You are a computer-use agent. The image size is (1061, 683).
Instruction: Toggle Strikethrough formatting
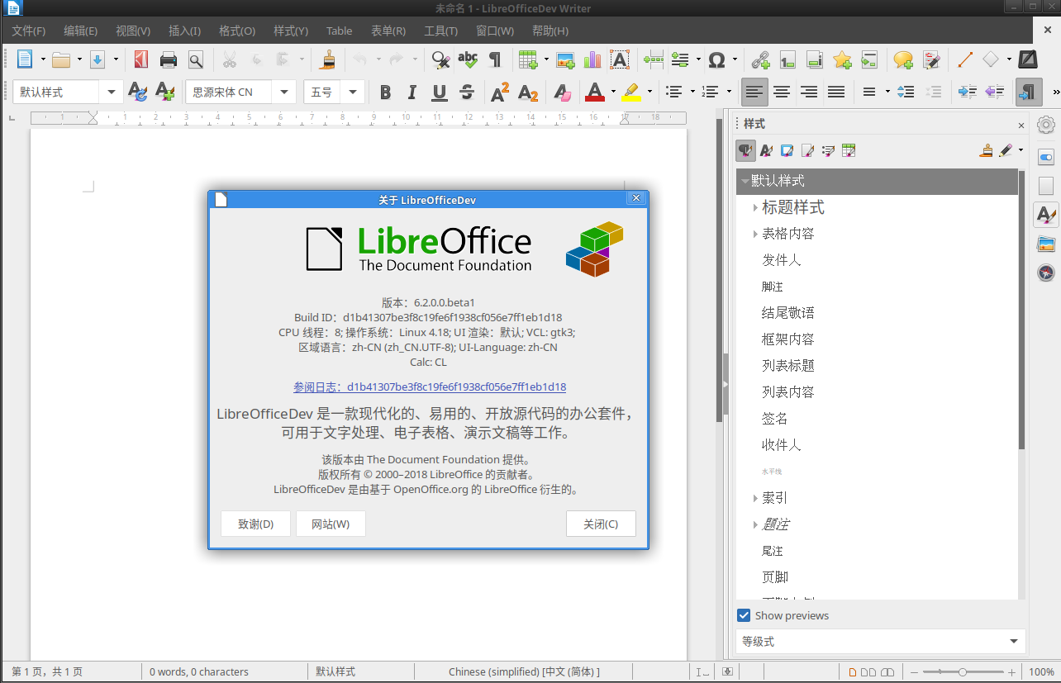click(467, 92)
